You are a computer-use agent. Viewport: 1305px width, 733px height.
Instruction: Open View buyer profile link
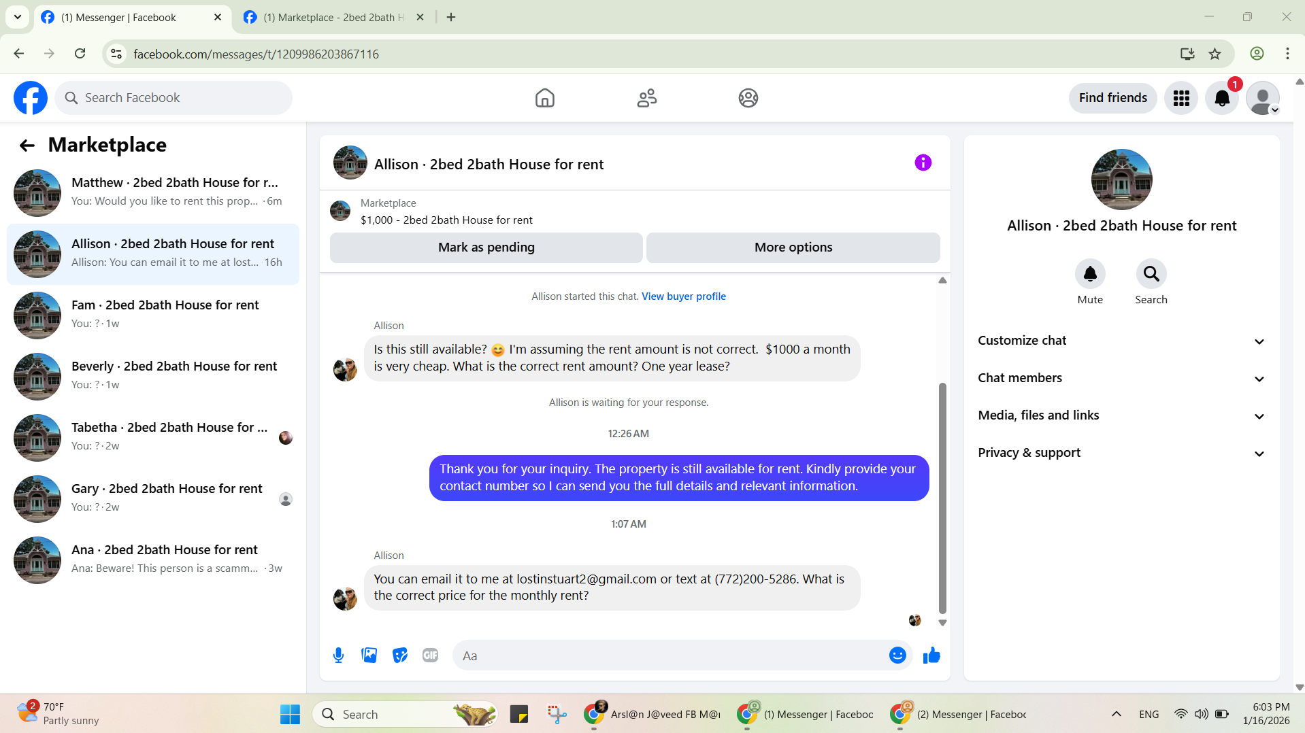683,296
